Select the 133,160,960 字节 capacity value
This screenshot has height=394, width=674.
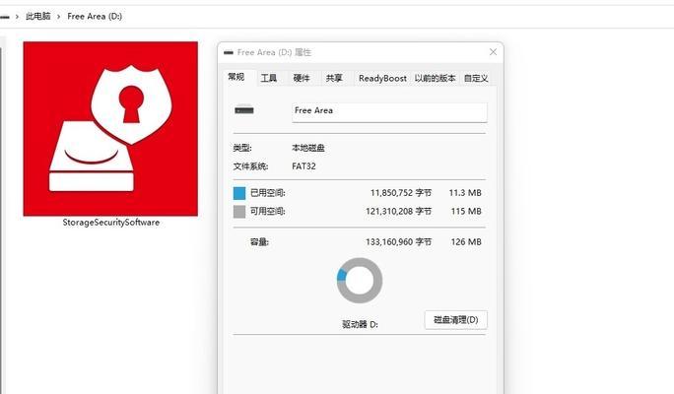coord(399,242)
